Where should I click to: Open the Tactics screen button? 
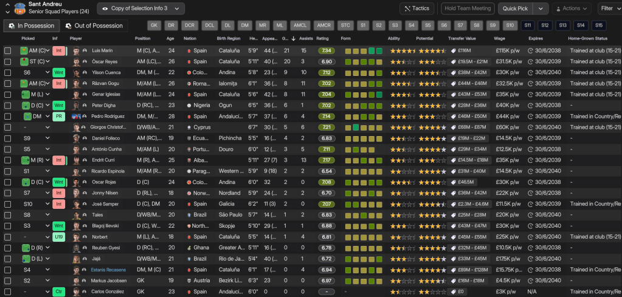click(416, 9)
